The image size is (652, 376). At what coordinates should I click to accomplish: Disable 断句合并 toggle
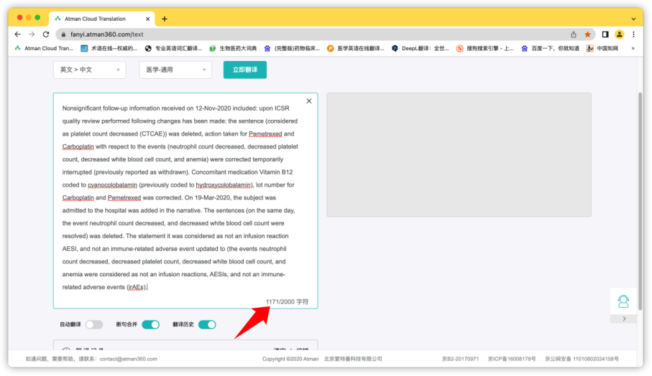[x=150, y=324]
